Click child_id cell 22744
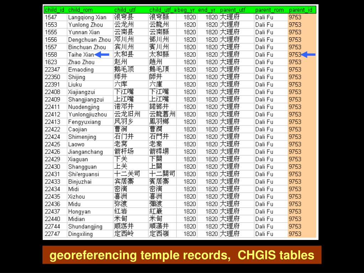Screen dimensions: 364x273 pos(55,226)
